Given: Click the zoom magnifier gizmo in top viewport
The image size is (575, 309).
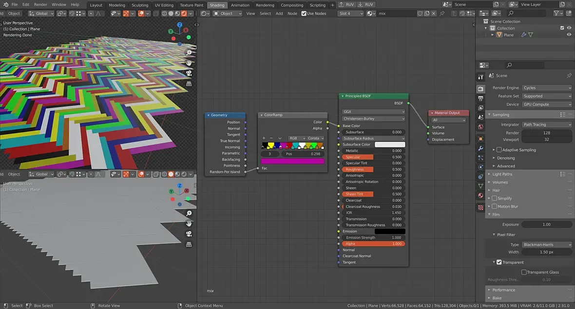Looking at the screenshot, I should pyautogui.click(x=189, y=53).
